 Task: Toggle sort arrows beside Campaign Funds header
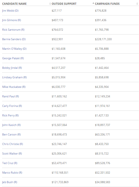(x=137, y=4)
